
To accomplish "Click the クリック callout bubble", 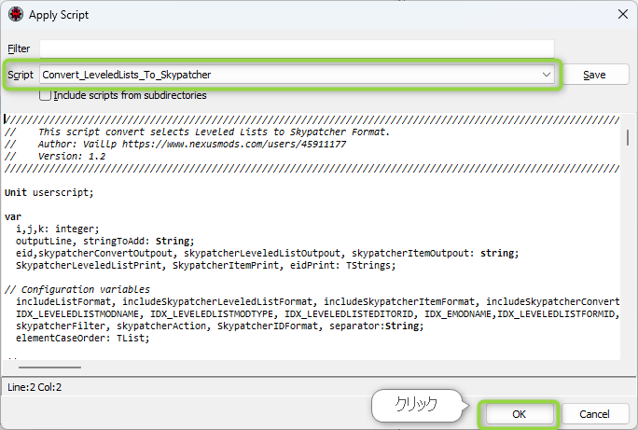I will tap(416, 406).
